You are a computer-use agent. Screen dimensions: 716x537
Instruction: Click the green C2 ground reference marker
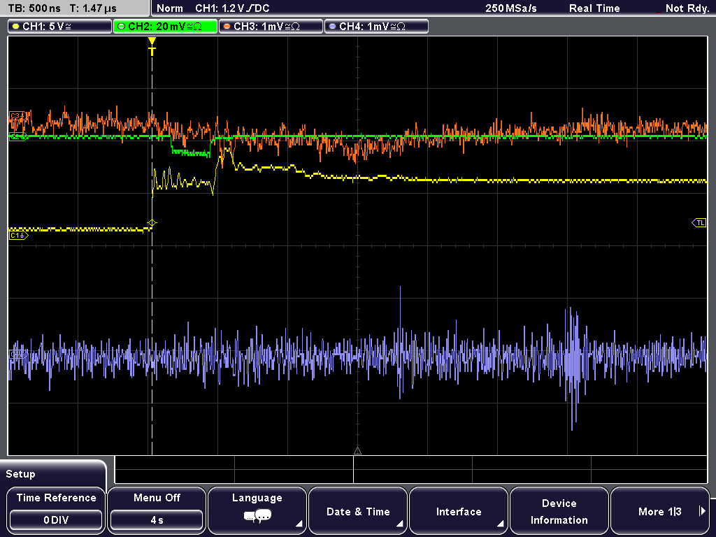tap(17, 136)
